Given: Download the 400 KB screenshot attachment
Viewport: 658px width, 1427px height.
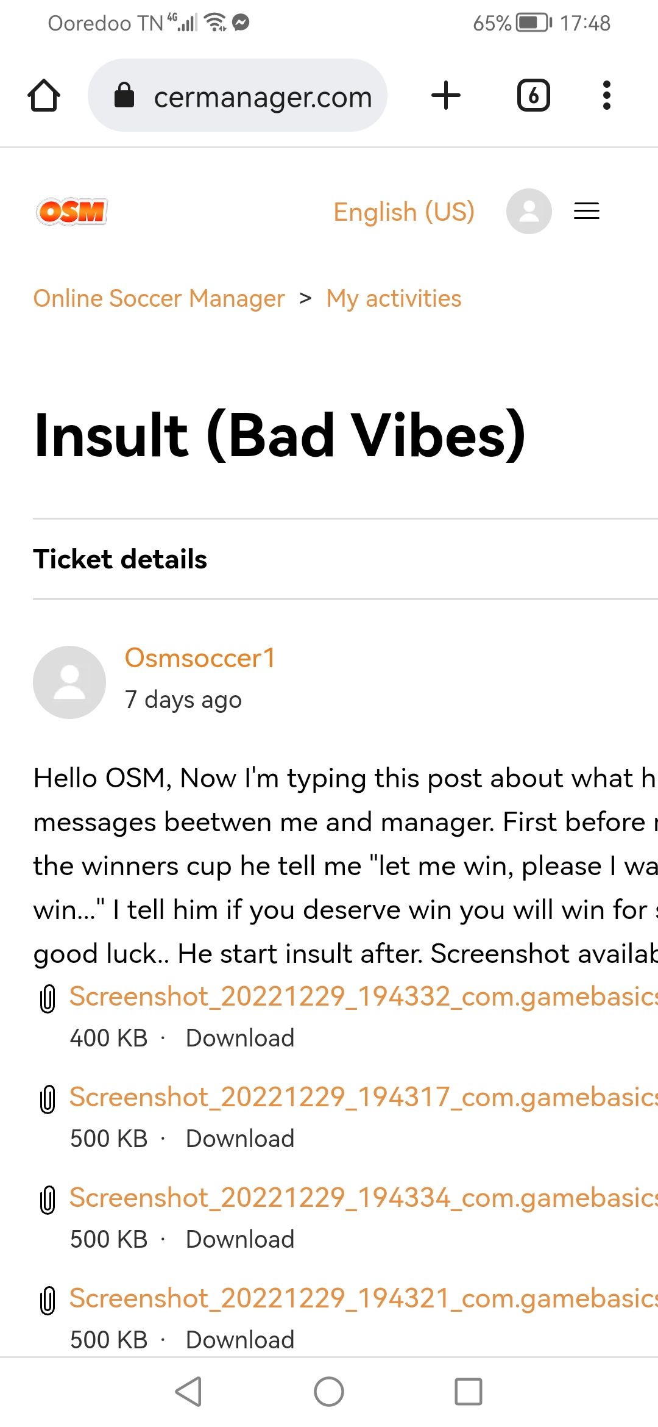Looking at the screenshot, I should click(240, 1038).
